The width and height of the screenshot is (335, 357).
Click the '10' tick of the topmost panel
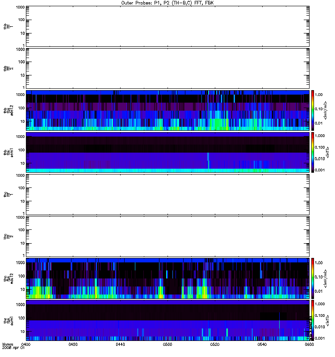click(23, 33)
